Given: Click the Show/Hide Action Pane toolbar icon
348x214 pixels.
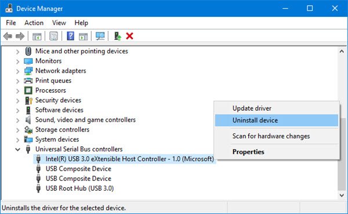Looking at the screenshot, I should click(83, 36).
